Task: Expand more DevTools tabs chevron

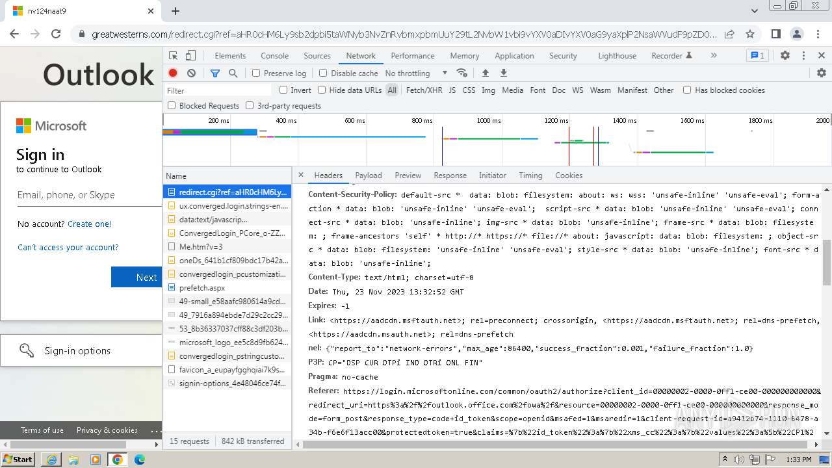Action: pyautogui.click(x=714, y=56)
